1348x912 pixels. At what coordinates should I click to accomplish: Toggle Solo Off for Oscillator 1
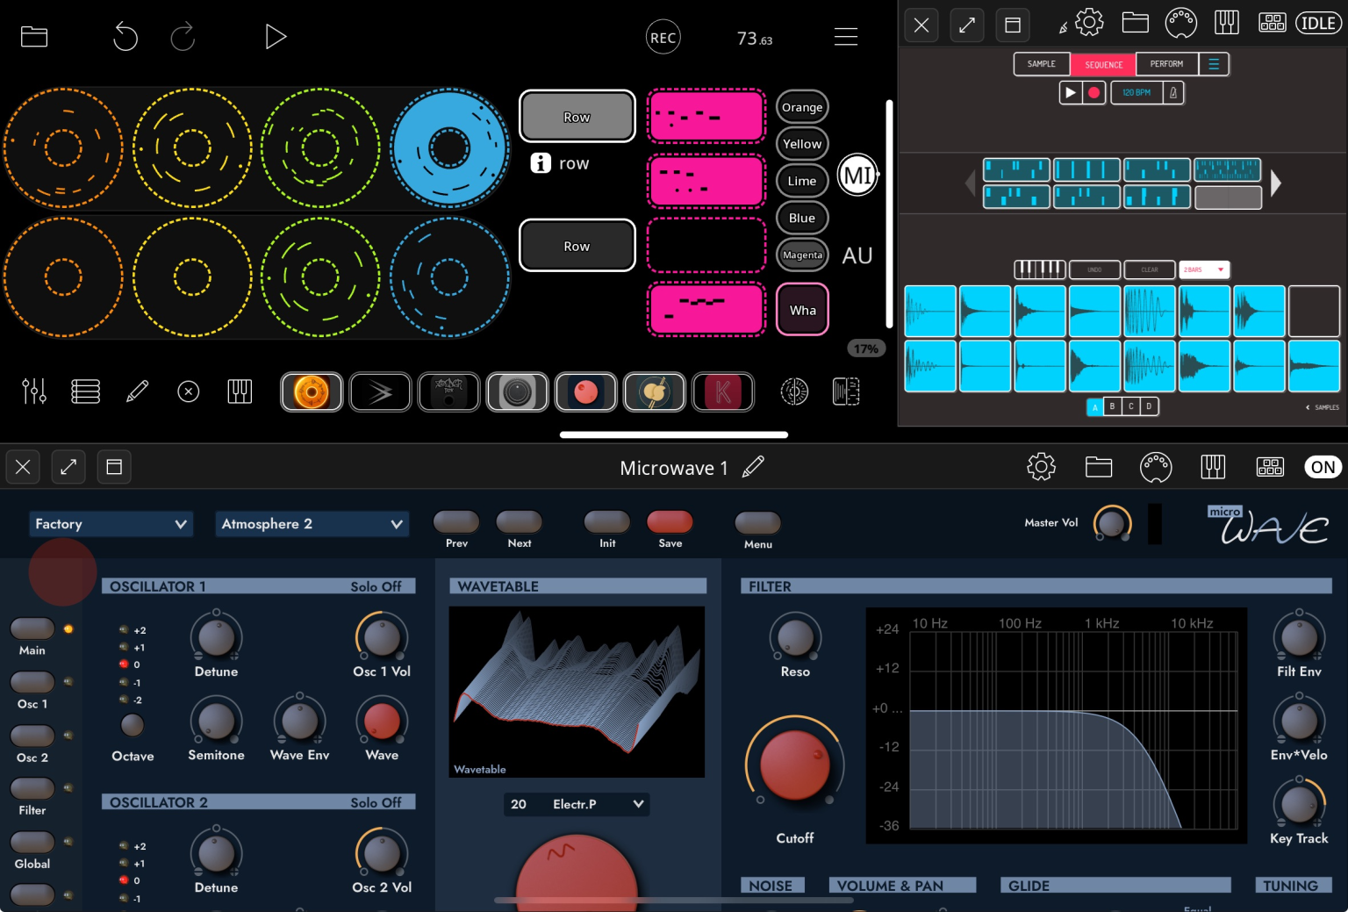[x=377, y=586]
